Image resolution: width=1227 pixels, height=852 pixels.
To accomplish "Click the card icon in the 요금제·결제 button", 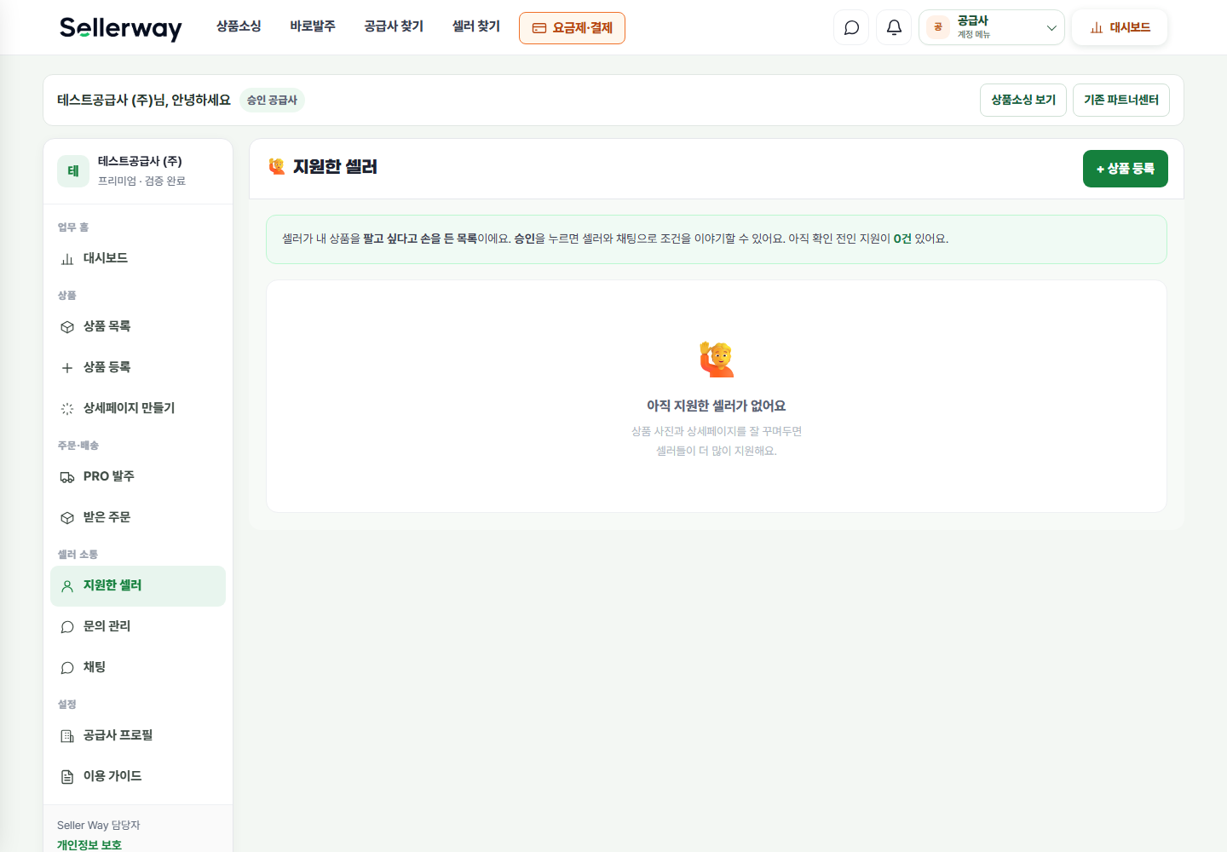I will (x=539, y=28).
